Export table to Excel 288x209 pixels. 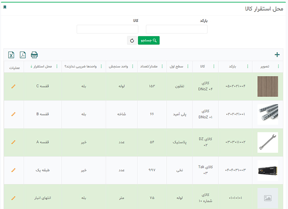pyautogui.click(x=11, y=55)
